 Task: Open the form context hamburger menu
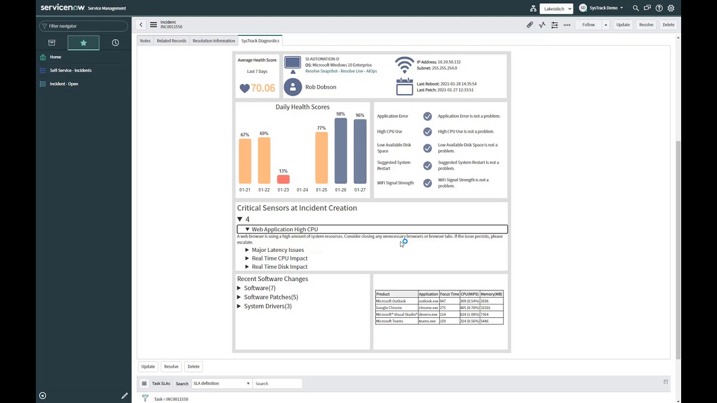153,25
